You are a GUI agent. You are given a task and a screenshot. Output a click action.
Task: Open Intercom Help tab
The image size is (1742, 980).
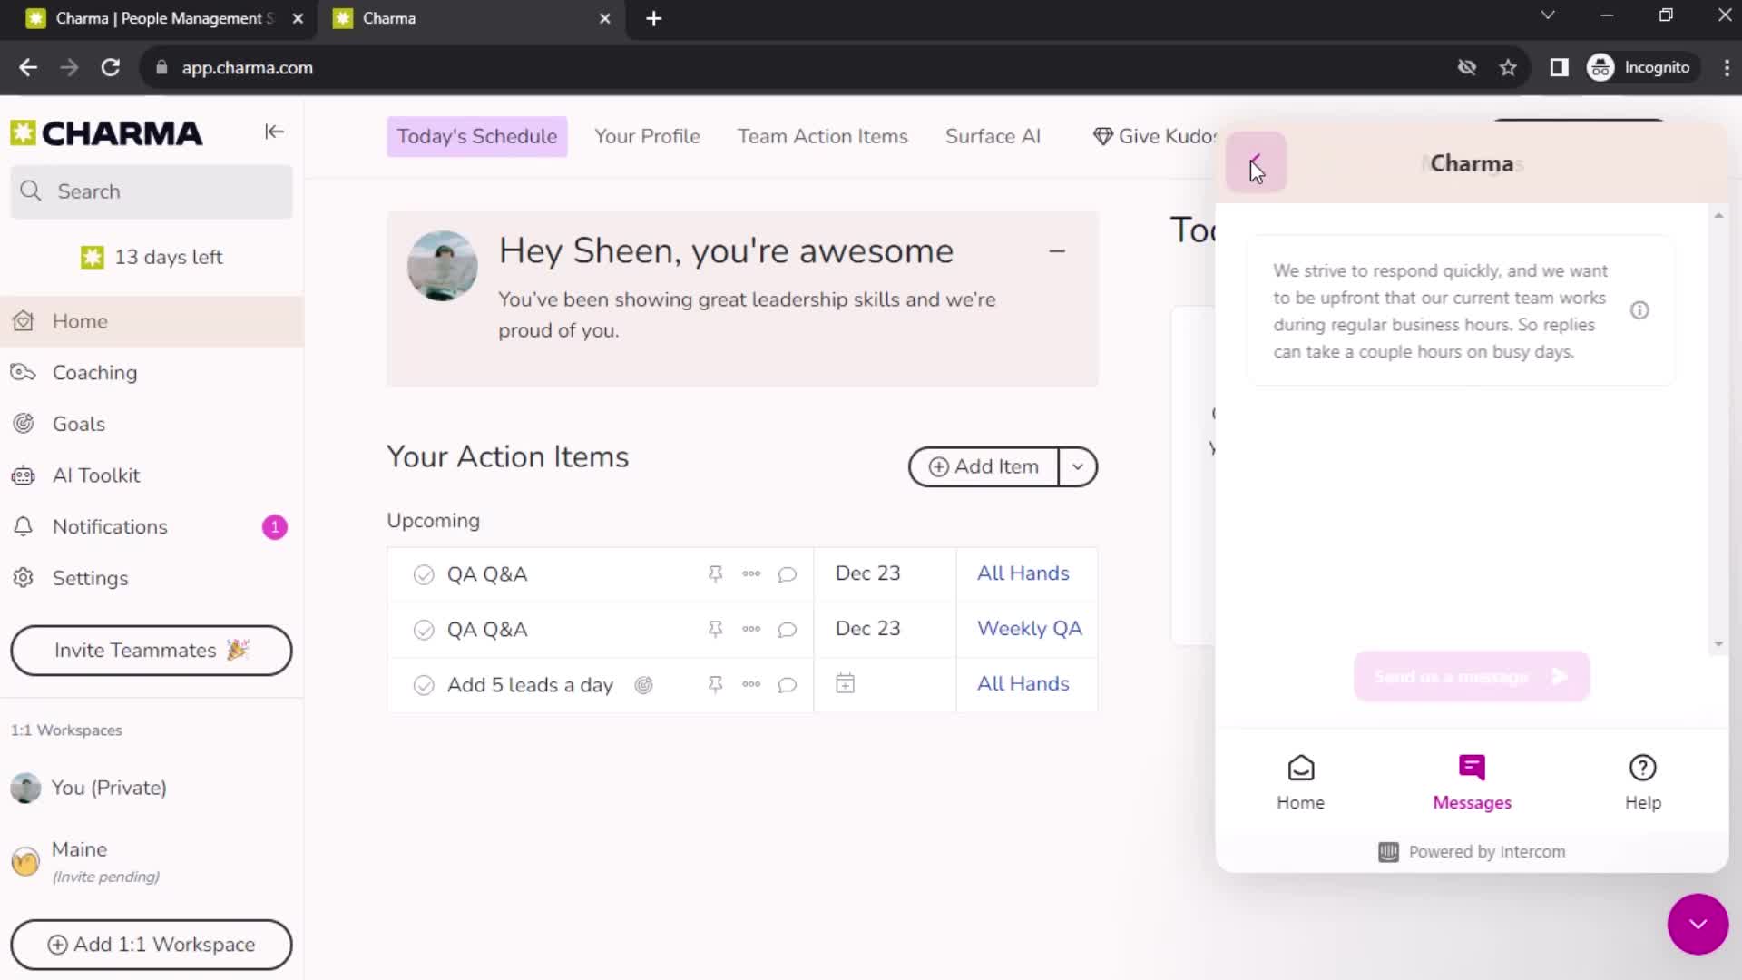click(x=1643, y=782)
